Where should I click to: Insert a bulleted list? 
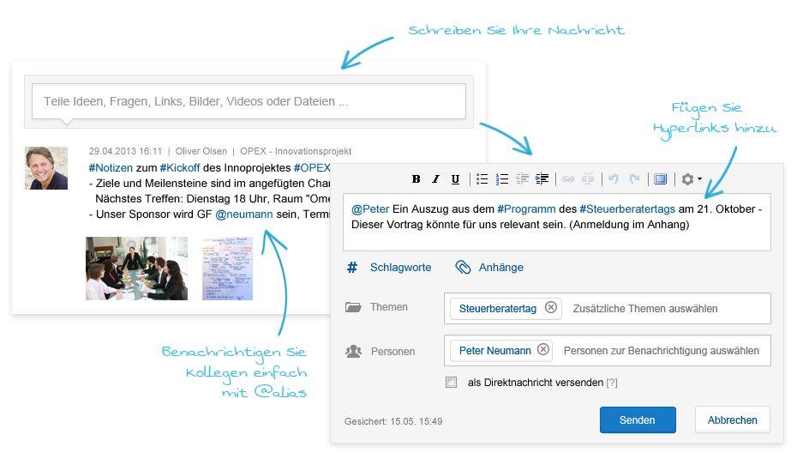click(x=482, y=179)
